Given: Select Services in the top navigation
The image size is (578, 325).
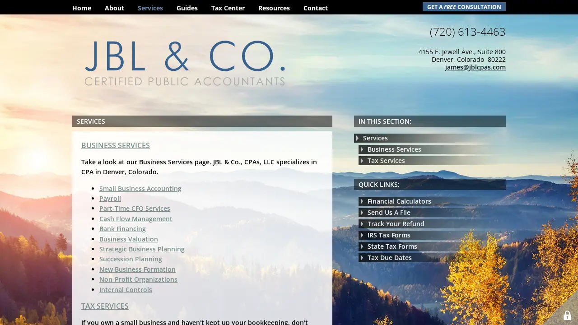Looking at the screenshot, I should pos(150,8).
